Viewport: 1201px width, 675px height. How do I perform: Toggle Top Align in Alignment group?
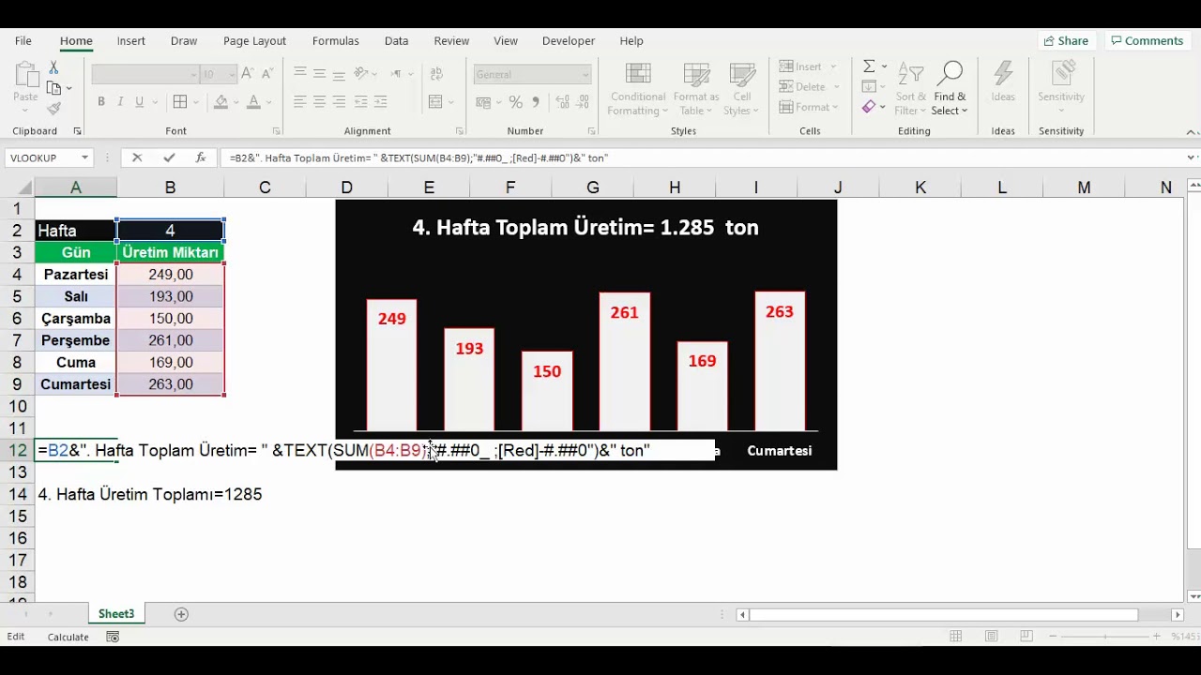coord(300,74)
